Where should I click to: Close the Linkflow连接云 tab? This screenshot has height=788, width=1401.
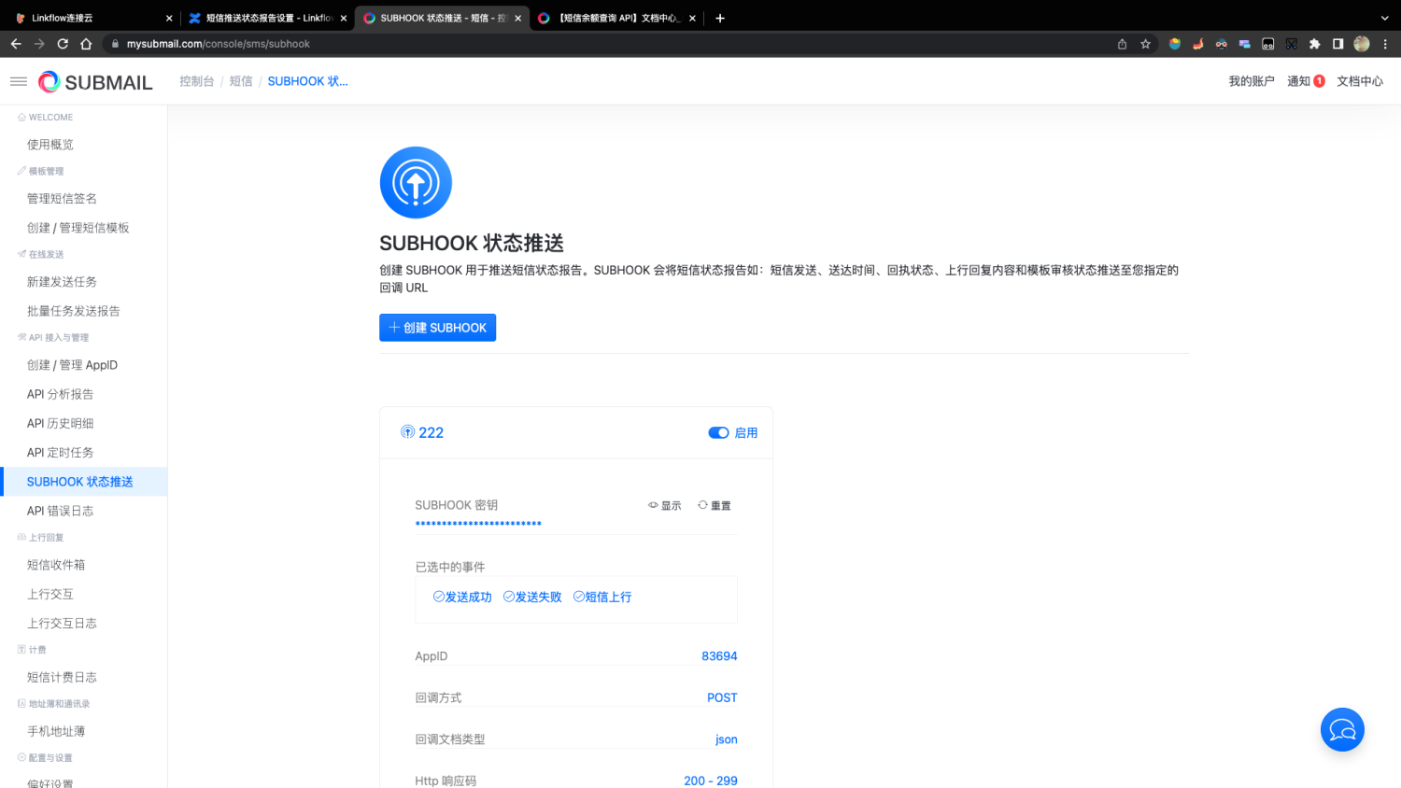[x=169, y=18]
